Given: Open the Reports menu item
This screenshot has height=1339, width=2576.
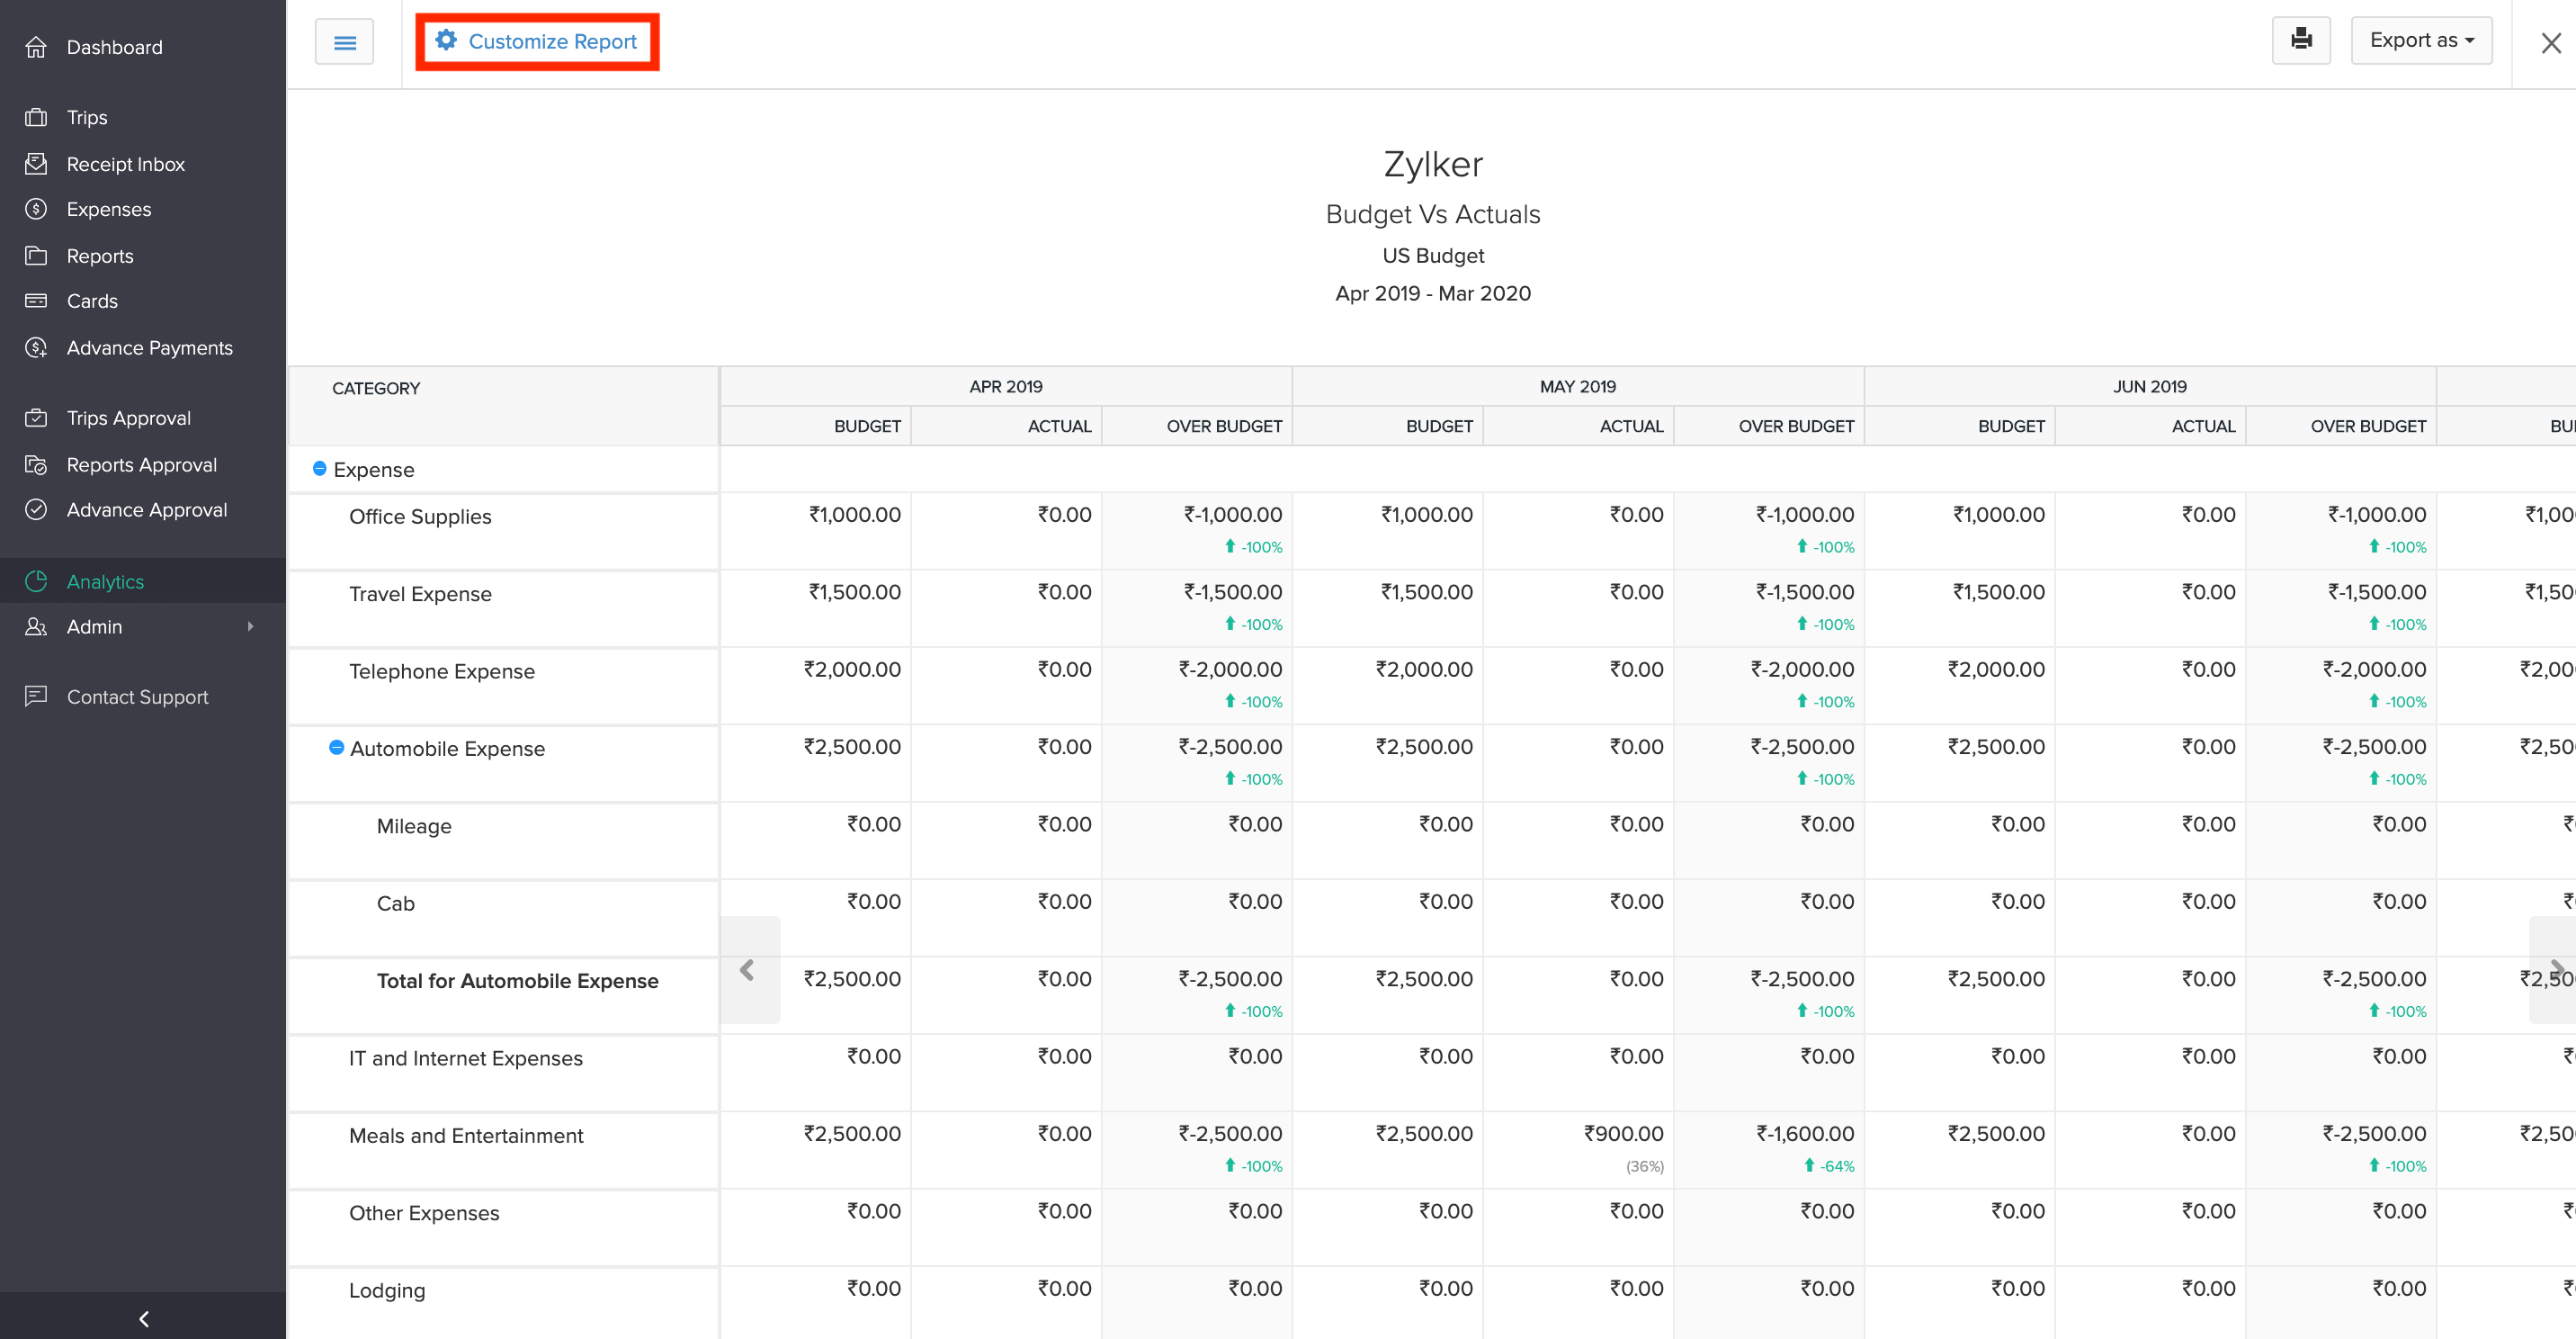Looking at the screenshot, I should tap(99, 256).
